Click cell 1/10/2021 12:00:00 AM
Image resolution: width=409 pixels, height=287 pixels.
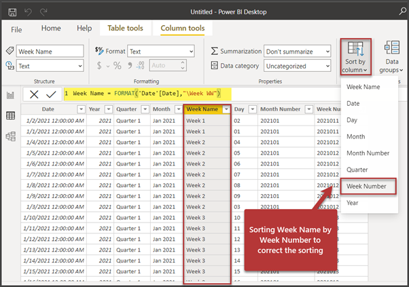click(54, 218)
